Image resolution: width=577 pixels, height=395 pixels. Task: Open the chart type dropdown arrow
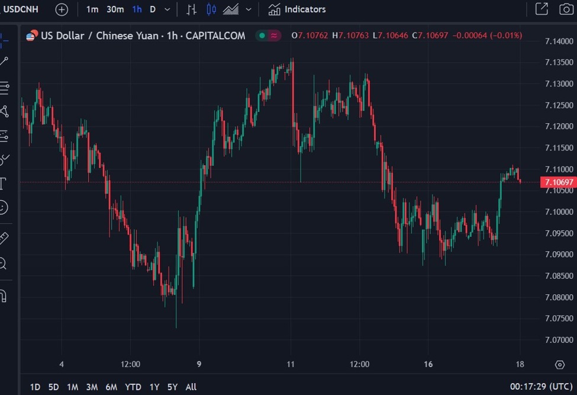pyautogui.click(x=247, y=9)
